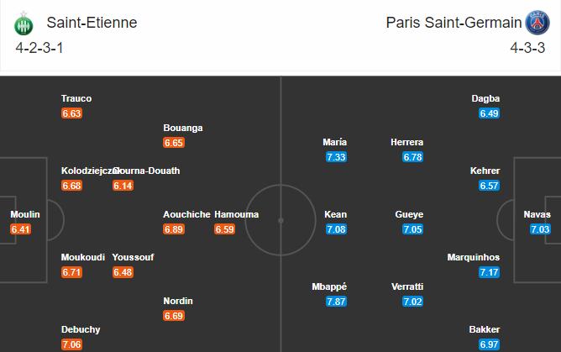The width and height of the screenshot is (561, 352).
Task: Open player Marquinhos on the pitch
Action: click(474, 257)
